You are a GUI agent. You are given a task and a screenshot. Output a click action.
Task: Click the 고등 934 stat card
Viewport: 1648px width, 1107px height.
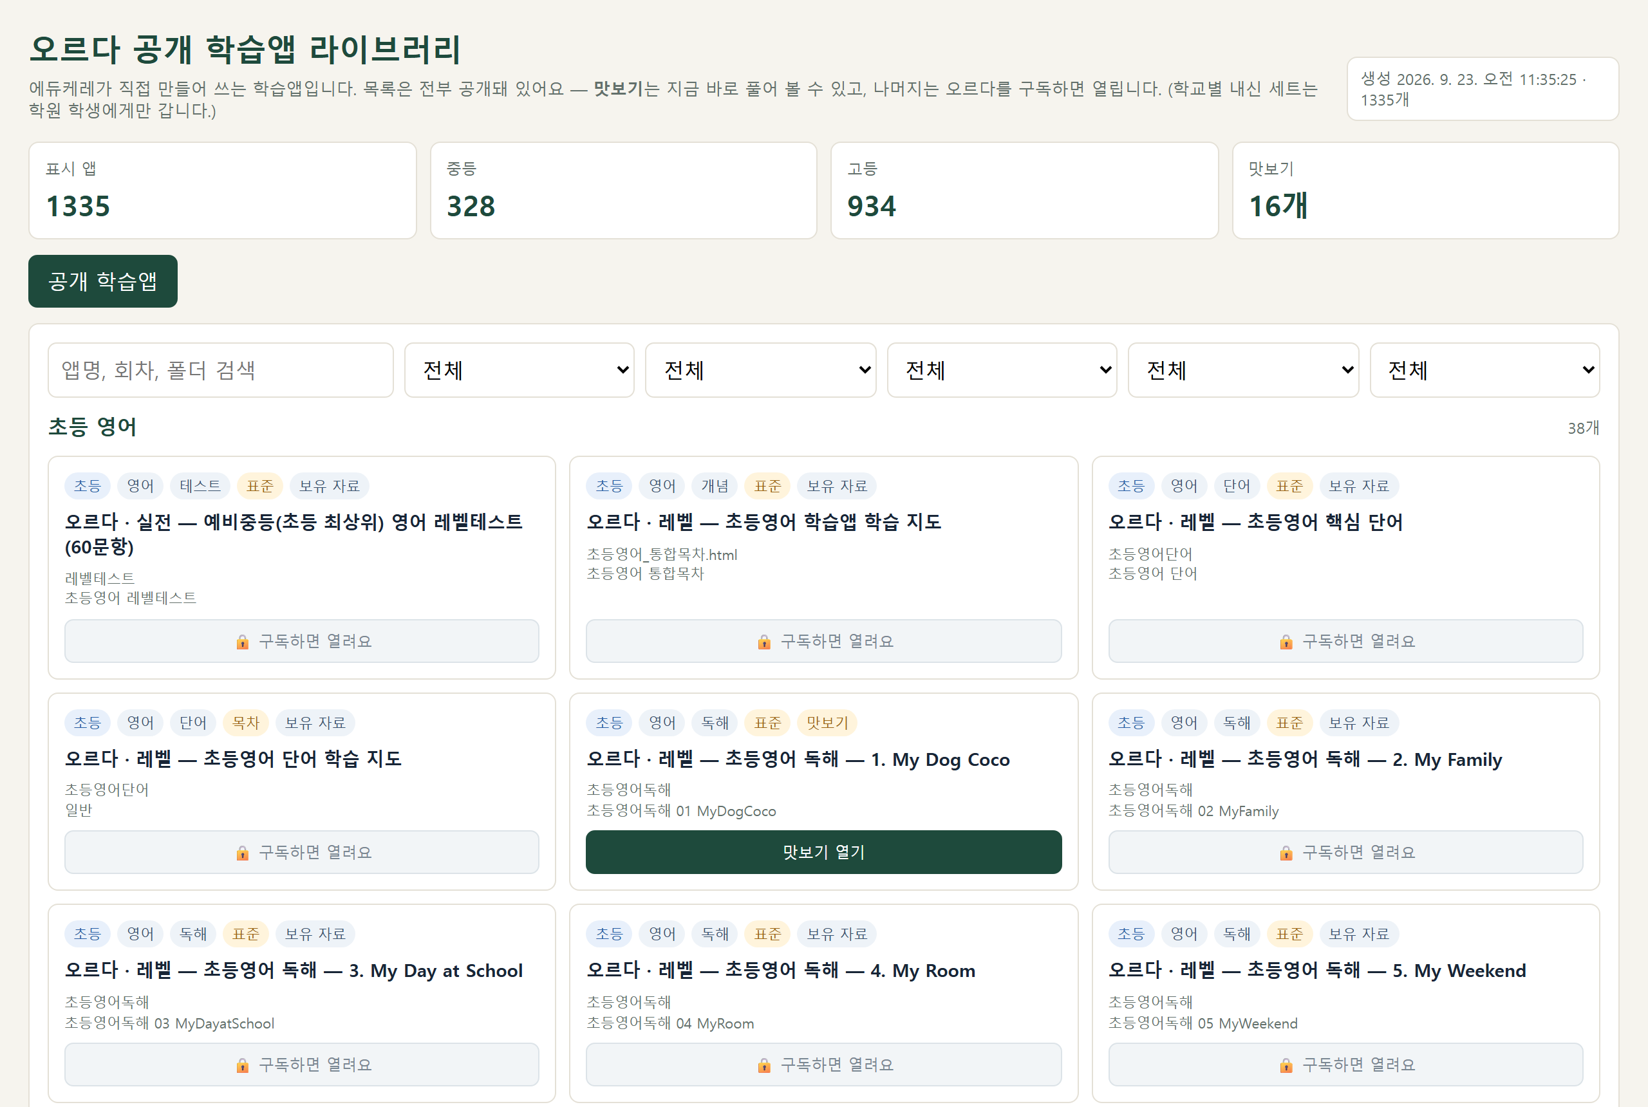click(x=1024, y=191)
